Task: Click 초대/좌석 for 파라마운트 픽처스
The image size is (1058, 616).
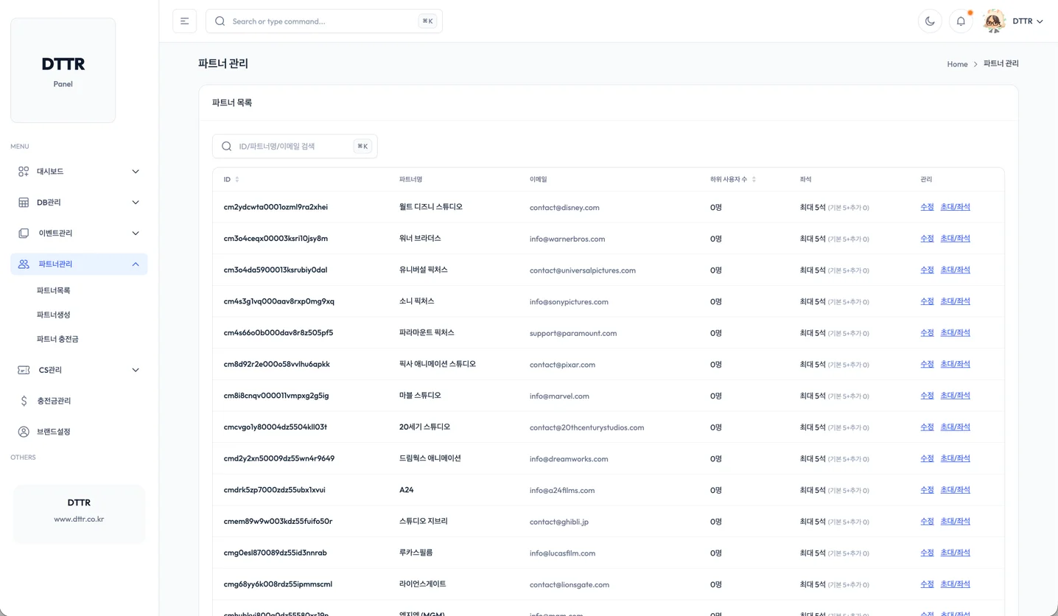Action: 955,333
